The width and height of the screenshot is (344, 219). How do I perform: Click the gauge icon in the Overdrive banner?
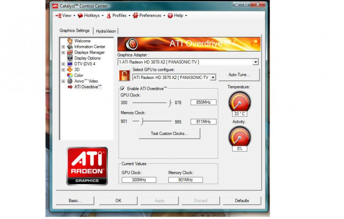point(132,44)
